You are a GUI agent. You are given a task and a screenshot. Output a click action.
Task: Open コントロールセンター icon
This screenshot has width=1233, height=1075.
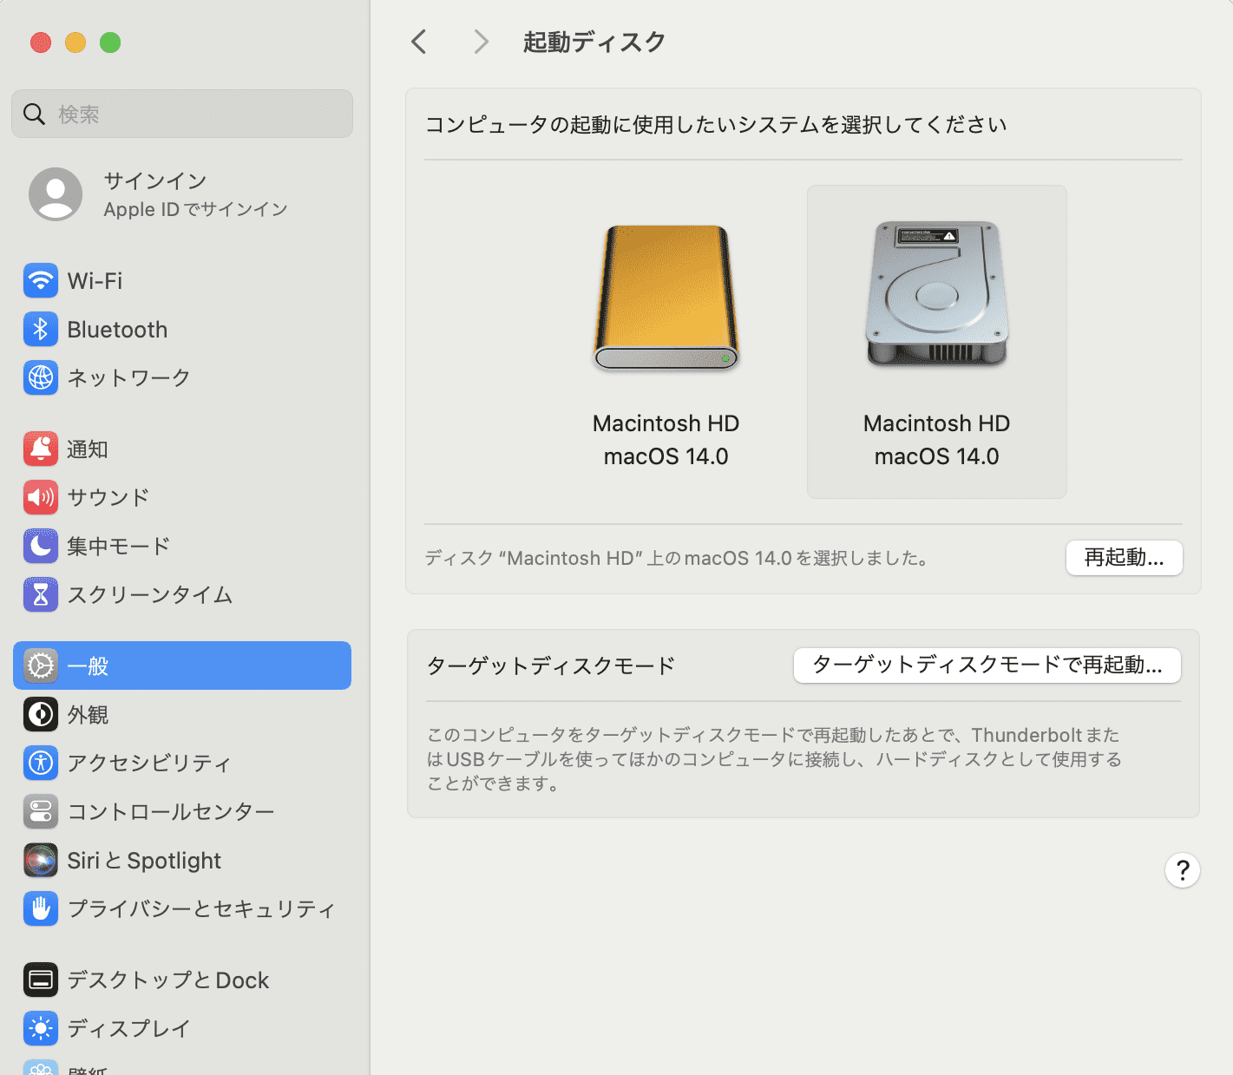[41, 812]
